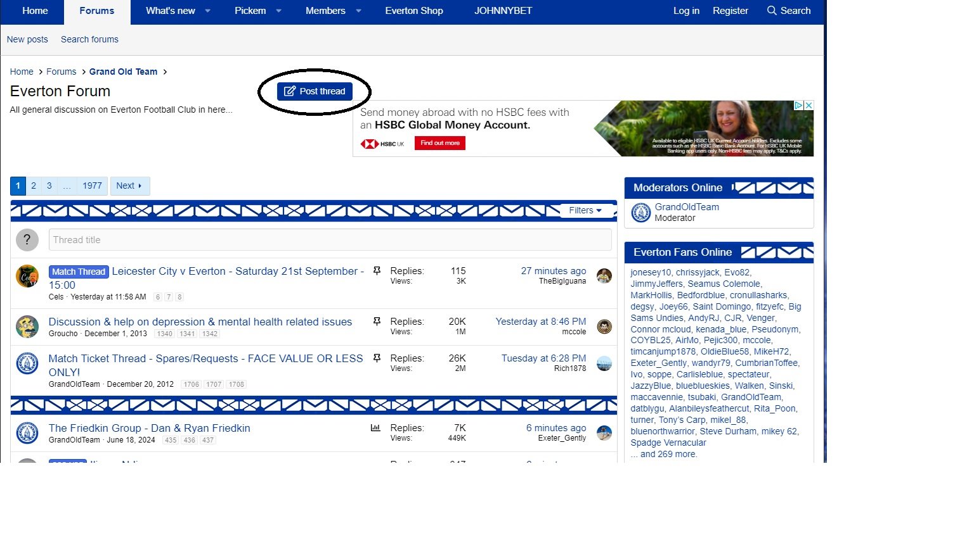Select the Forums tab
974x547 pixels.
[x=97, y=11]
